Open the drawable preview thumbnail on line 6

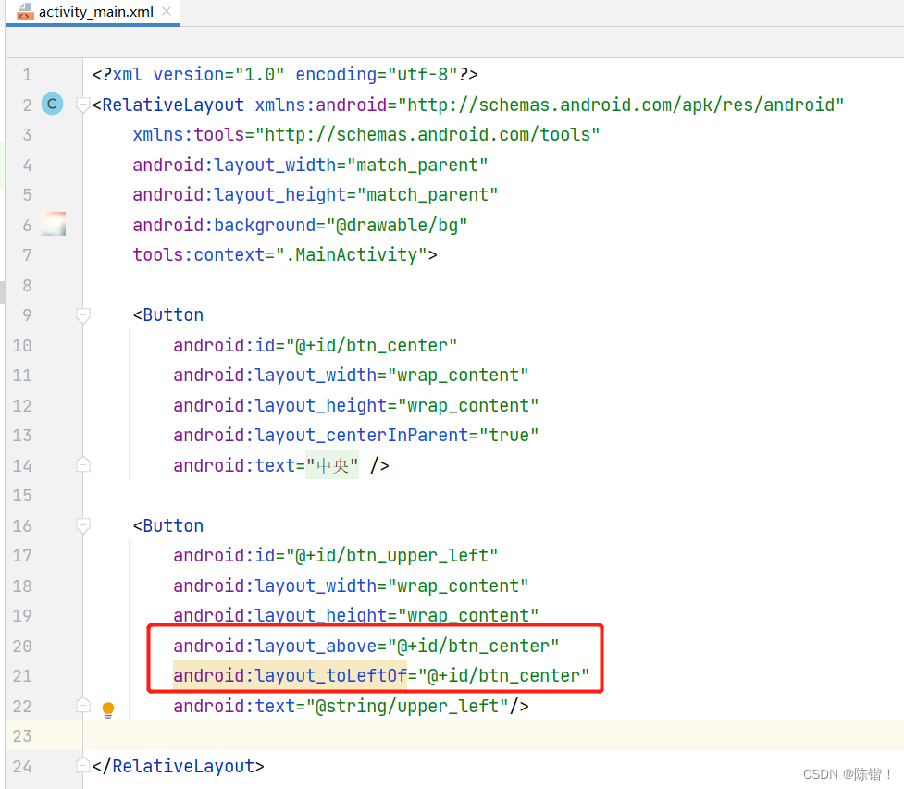pyautogui.click(x=53, y=224)
